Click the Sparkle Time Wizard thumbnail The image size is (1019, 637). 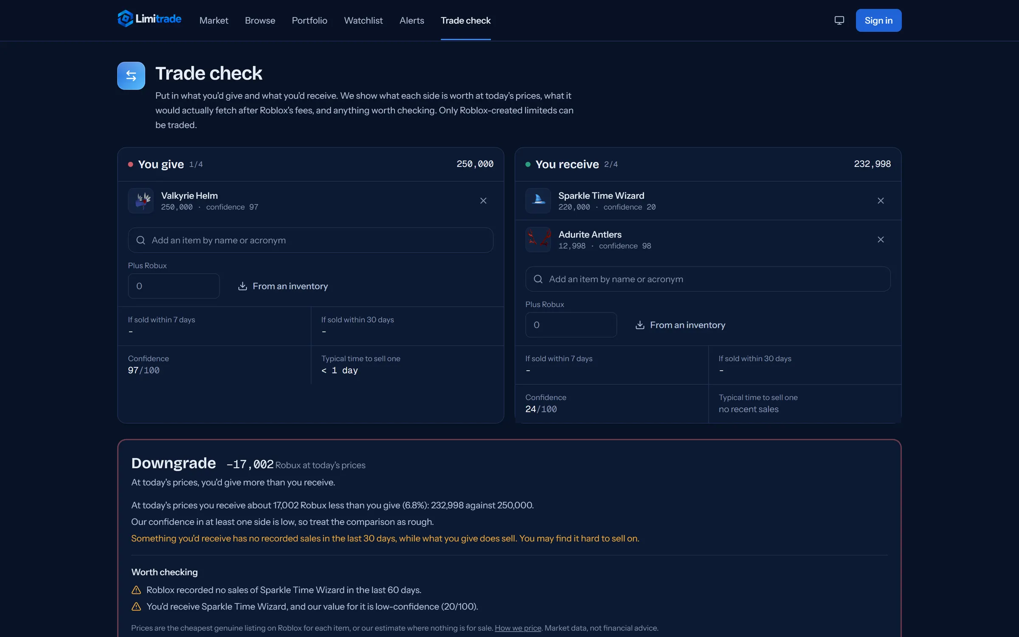[538, 201]
